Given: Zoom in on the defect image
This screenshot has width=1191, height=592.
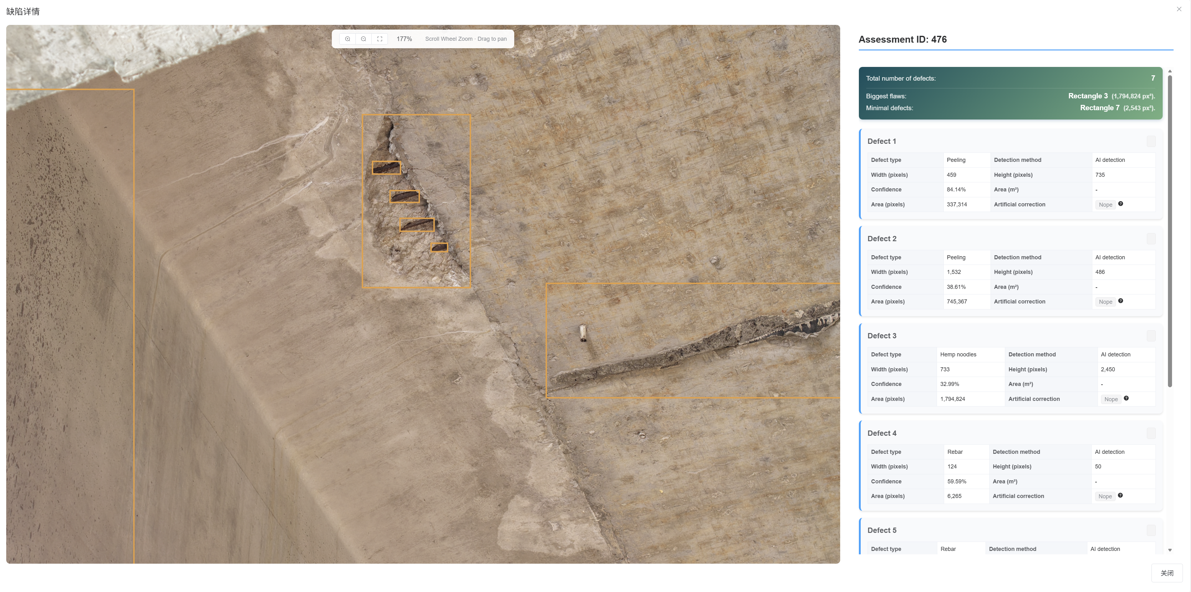Looking at the screenshot, I should 348,39.
